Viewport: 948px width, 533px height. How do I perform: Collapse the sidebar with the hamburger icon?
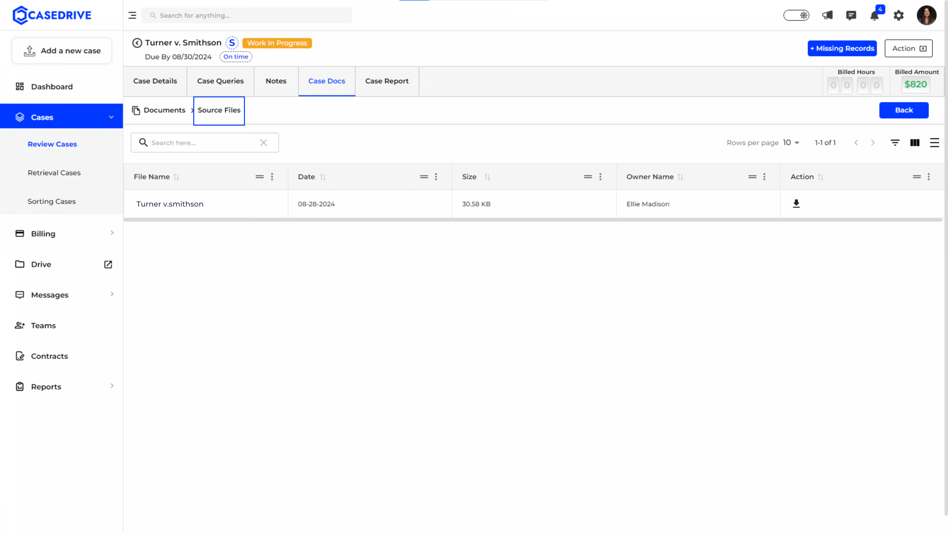132,15
